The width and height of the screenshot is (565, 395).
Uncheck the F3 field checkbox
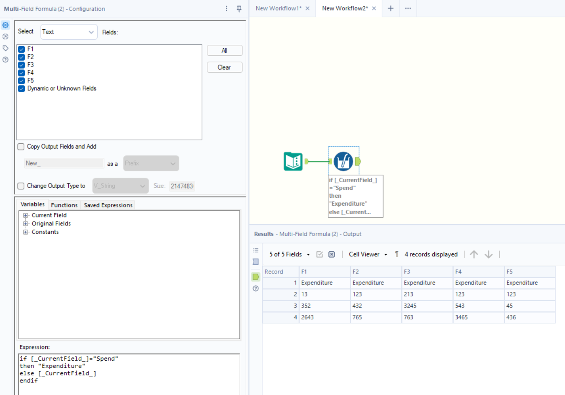point(21,65)
